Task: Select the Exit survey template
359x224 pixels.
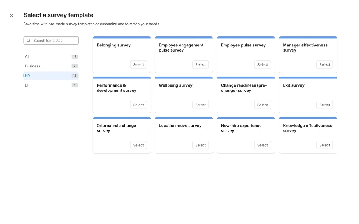Action: tap(324, 105)
